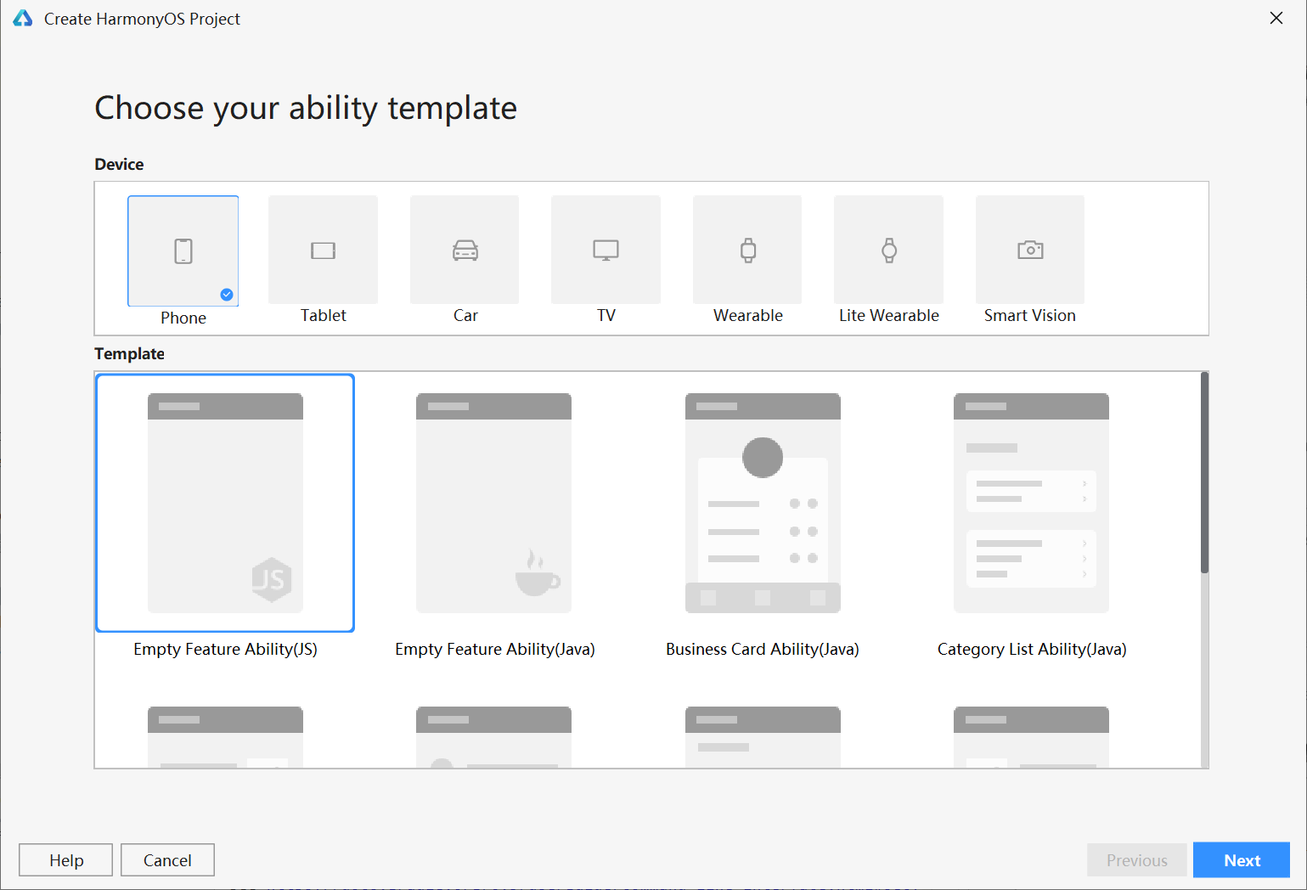Select Empty Feature Ability(JS) template thumbnail

225,503
